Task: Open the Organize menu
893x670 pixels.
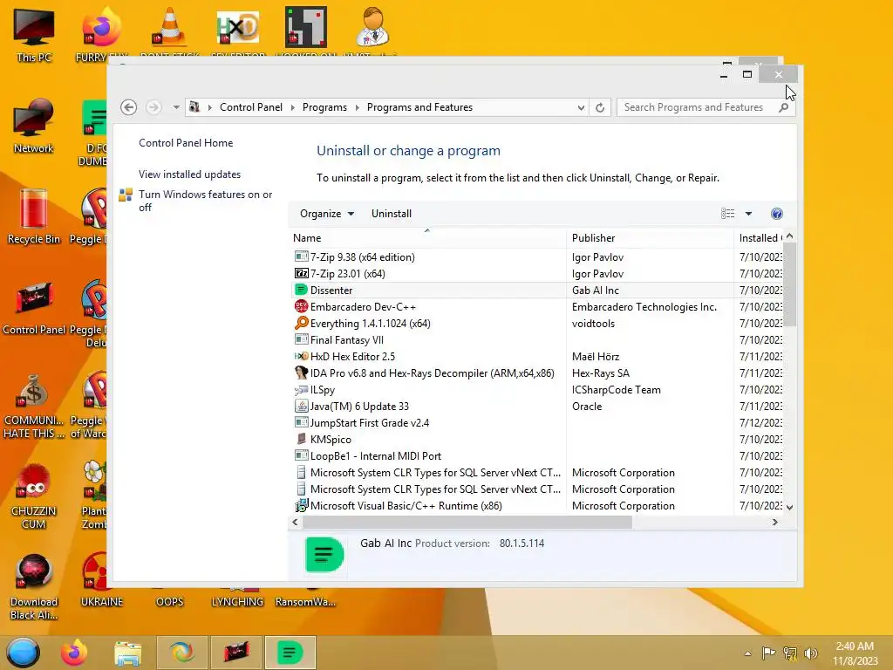Action: click(x=327, y=214)
